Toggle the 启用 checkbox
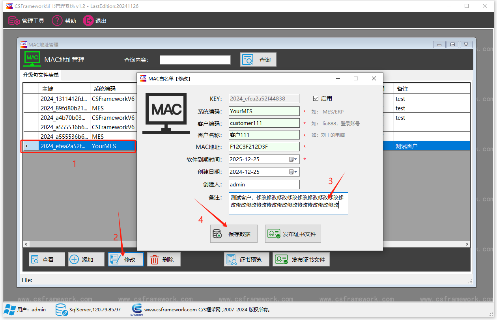The height and width of the screenshot is (320, 497). pos(316,99)
